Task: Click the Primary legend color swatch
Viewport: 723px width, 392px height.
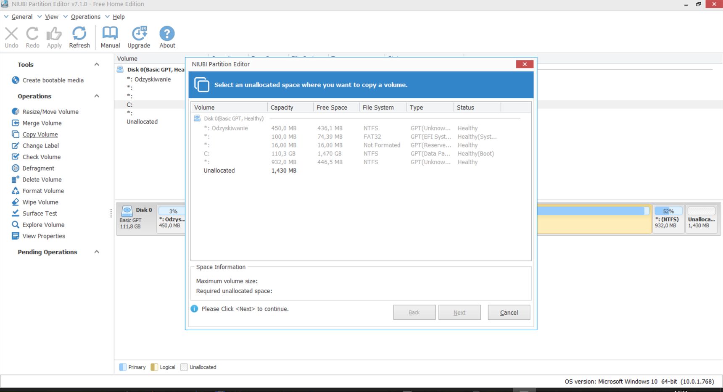Action: (123, 367)
